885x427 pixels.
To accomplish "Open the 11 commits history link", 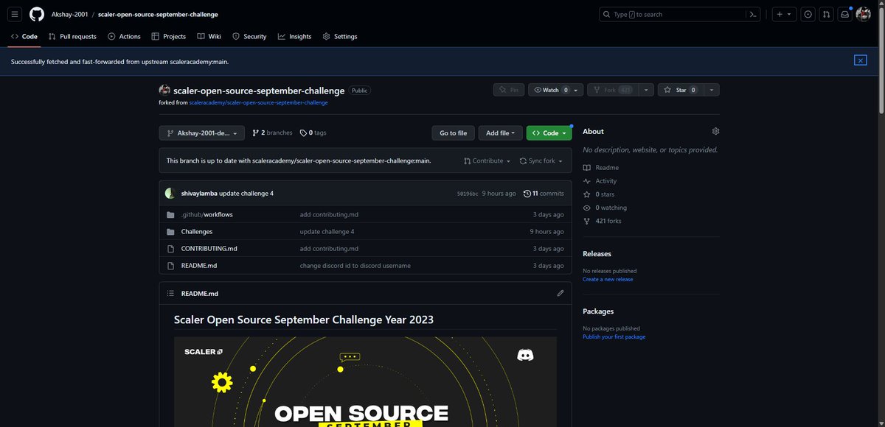I will [x=544, y=193].
